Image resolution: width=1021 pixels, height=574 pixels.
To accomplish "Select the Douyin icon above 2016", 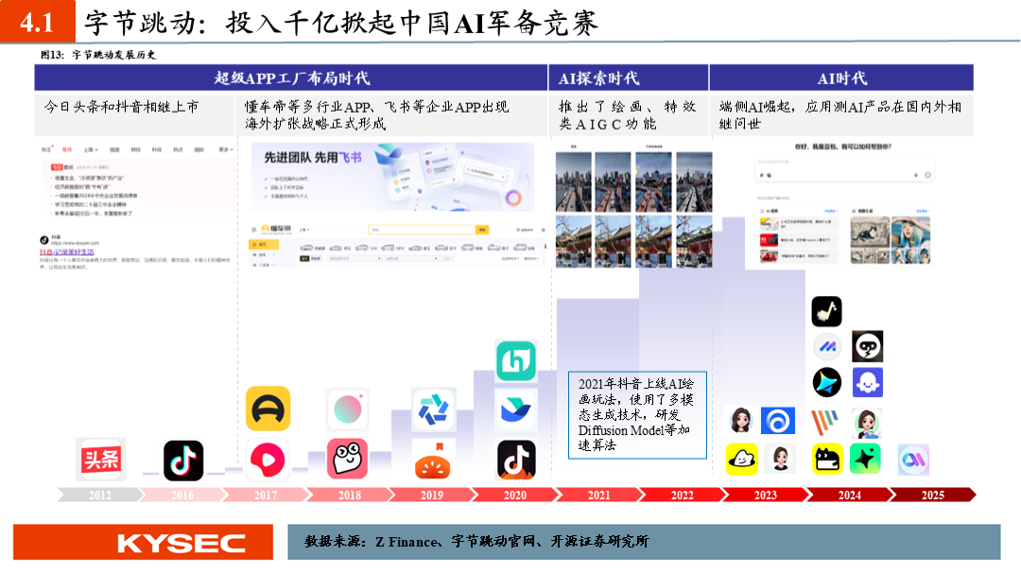I will click(x=183, y=461).
